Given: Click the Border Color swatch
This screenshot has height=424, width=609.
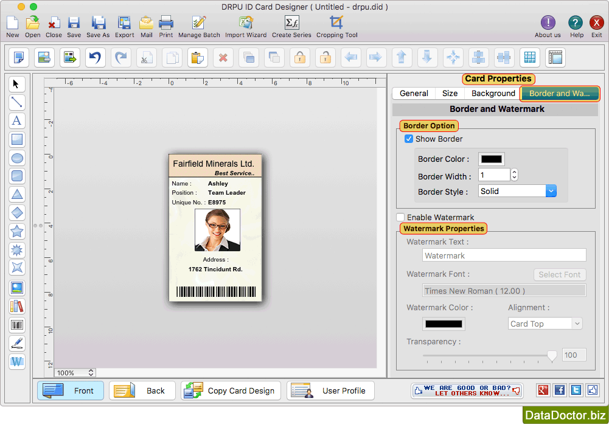Looking at the screenshot, I should [x=492, y=159].
